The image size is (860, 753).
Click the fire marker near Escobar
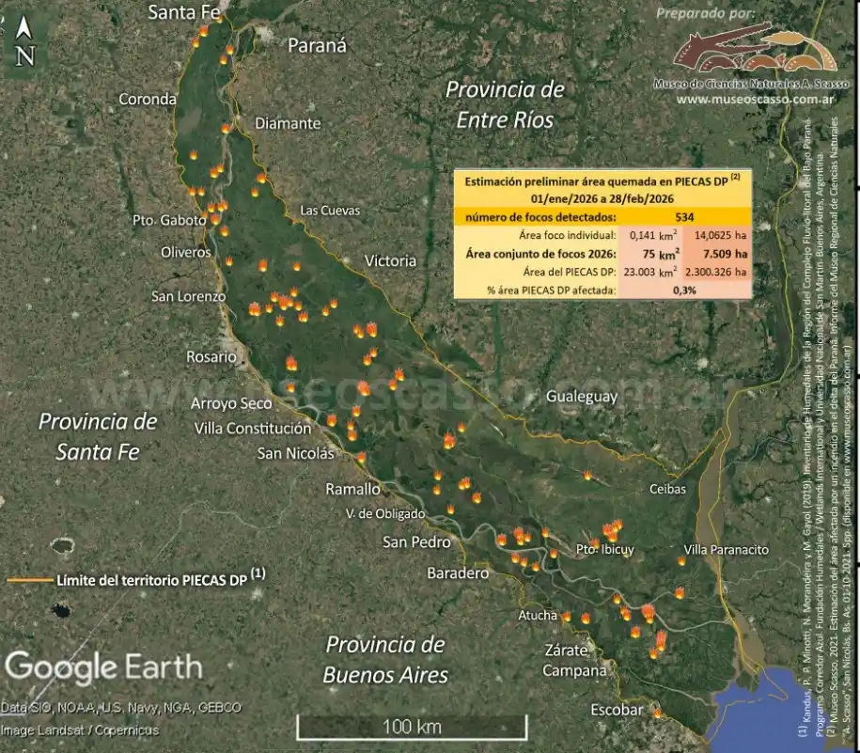tap(658, 713)
